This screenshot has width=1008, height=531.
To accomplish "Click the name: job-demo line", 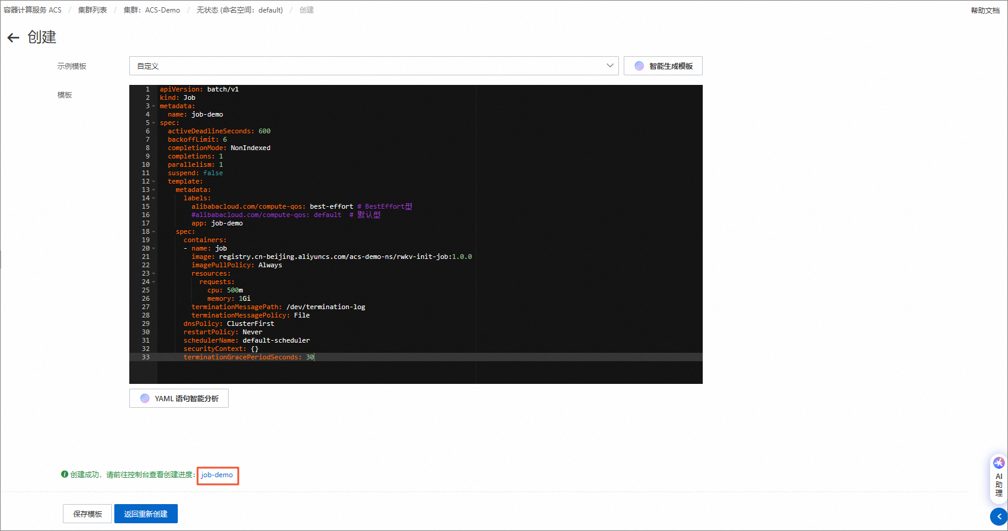I will [195, 114].
